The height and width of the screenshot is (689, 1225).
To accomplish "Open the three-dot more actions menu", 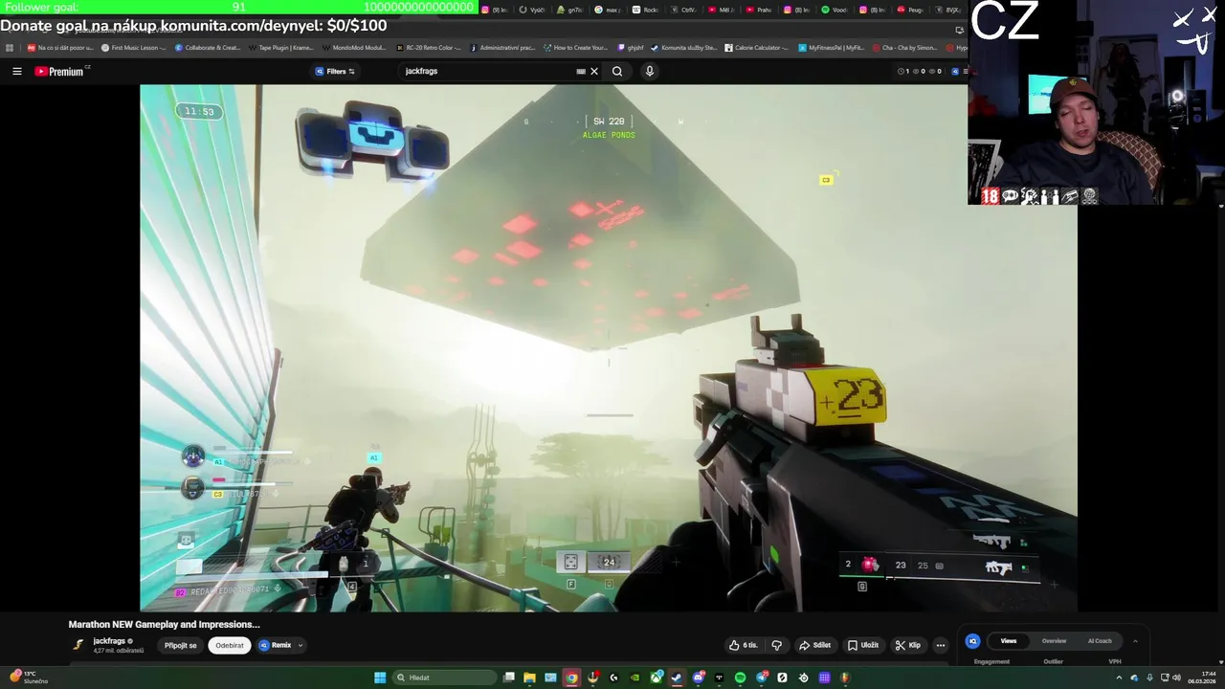I will pyautogui.click(x=941, y=645).
